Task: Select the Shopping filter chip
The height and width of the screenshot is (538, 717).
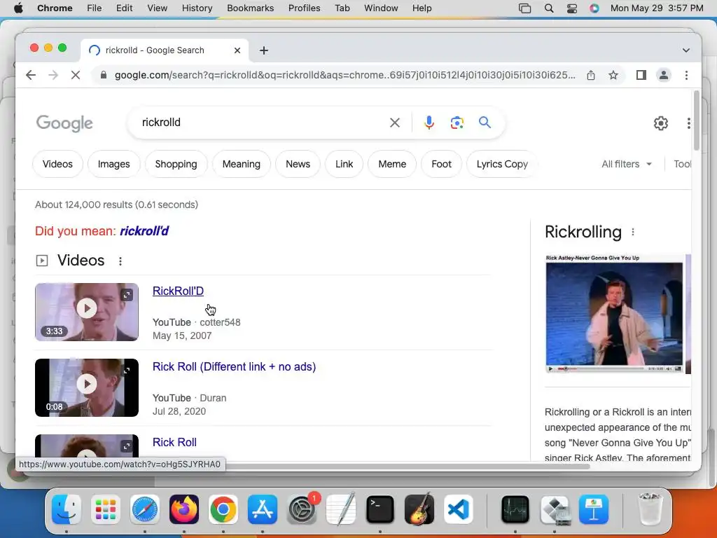Action: point(176,164)
